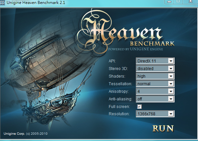Open the Anisotropy dropdown showing 4
The image size is (198, 141).
click(x=155, y=91)
